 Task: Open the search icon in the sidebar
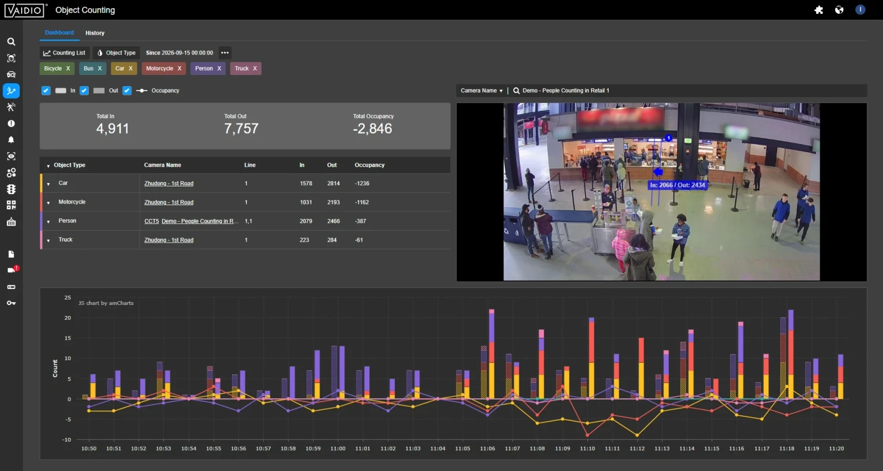(11, 42)
